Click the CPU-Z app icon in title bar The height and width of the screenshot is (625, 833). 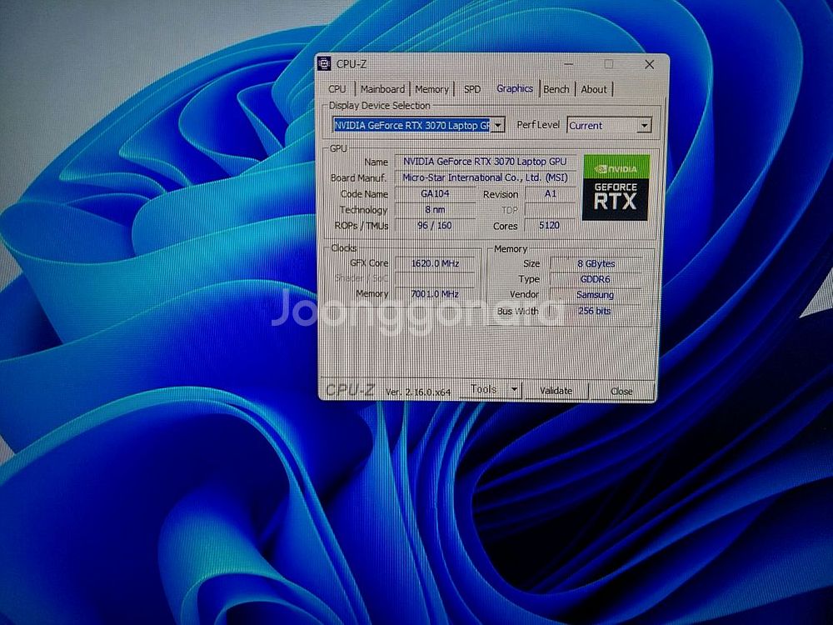[x=323, y=64]
